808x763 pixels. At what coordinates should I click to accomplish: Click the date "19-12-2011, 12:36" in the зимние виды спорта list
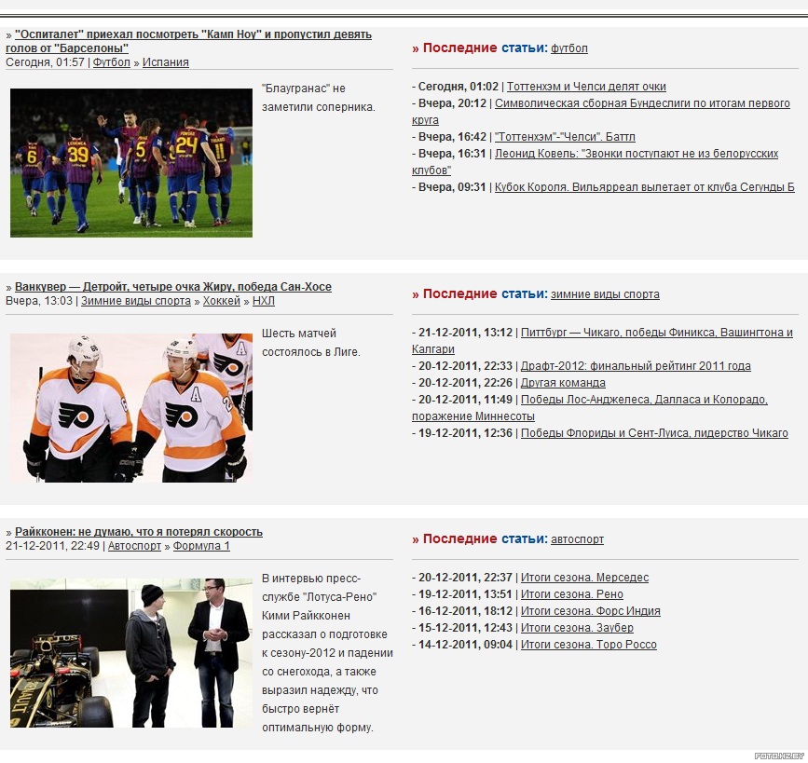tap(465, 433)
